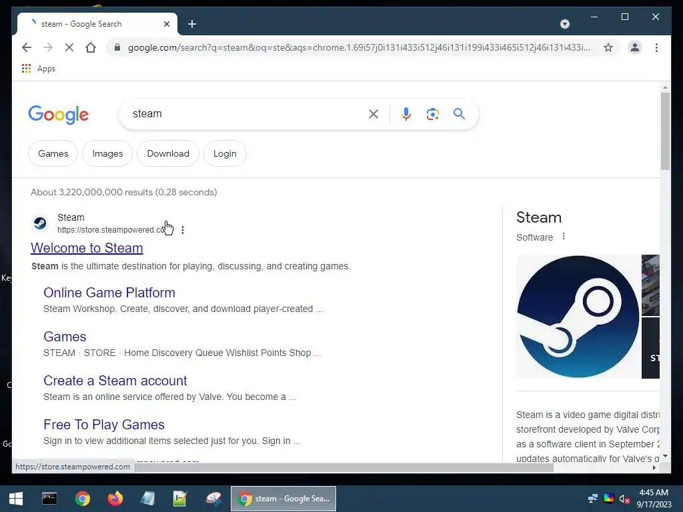Screen dimensions: 683x512
Task: Click the scroll up arrow of vertical scrollbar
Action: coord(665,87)
